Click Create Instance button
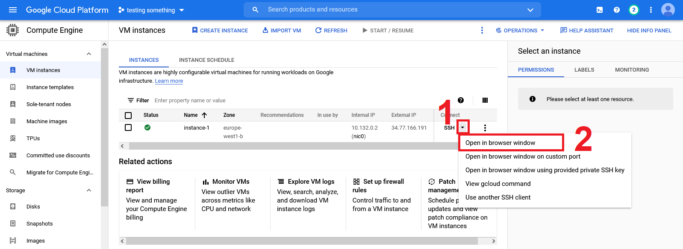This screenshot has height=249, width=683. click(x=220, y=30)
